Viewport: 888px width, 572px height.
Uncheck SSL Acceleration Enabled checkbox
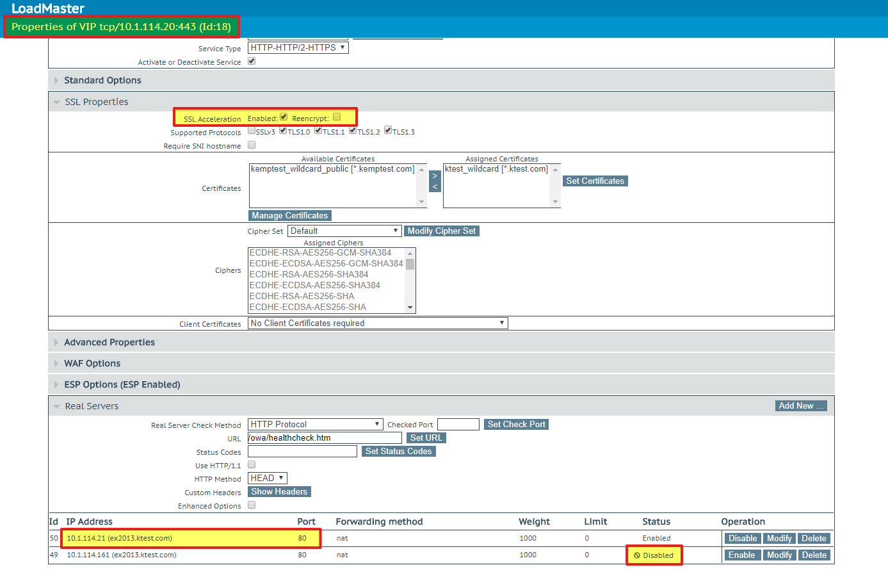284,117
